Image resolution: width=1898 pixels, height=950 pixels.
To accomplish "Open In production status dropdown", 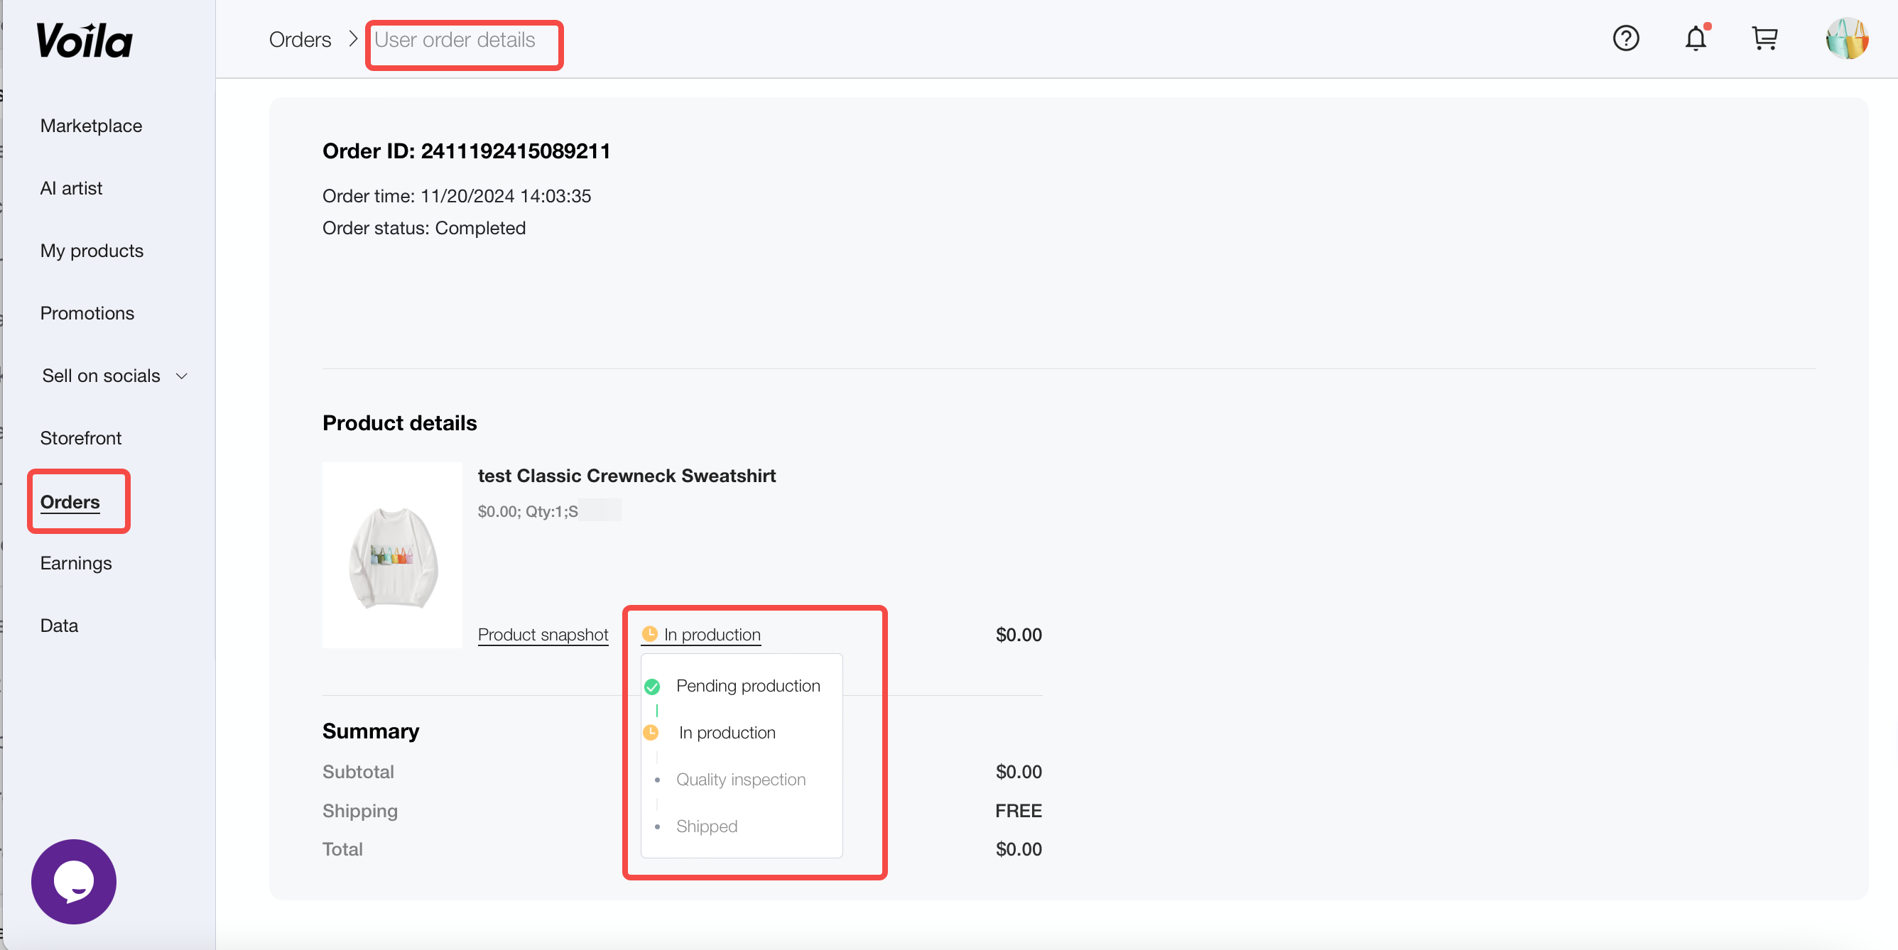I will coord(712,635).
